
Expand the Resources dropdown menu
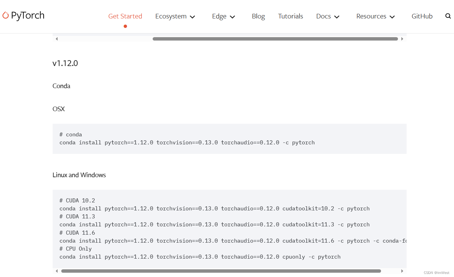click(376, 16)
